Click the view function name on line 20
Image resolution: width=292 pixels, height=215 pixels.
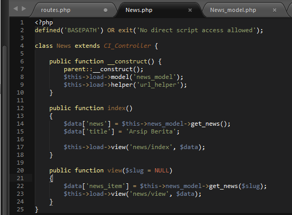coord(115,170)
